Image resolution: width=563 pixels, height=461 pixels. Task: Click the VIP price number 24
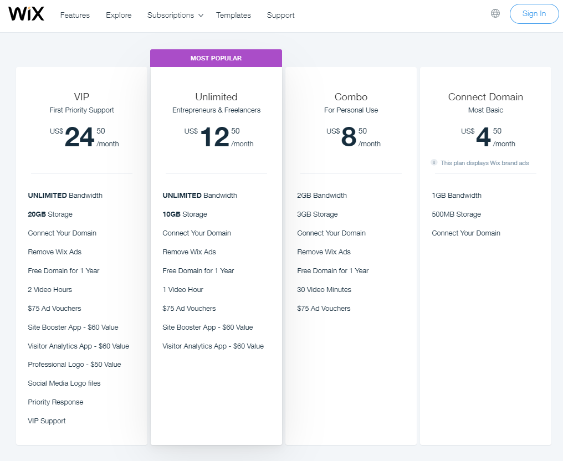[79, 137]
